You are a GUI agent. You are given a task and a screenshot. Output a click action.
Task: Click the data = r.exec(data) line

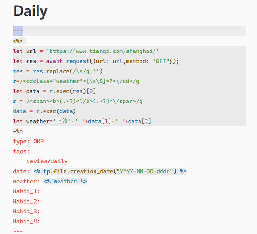coord(44,111)
